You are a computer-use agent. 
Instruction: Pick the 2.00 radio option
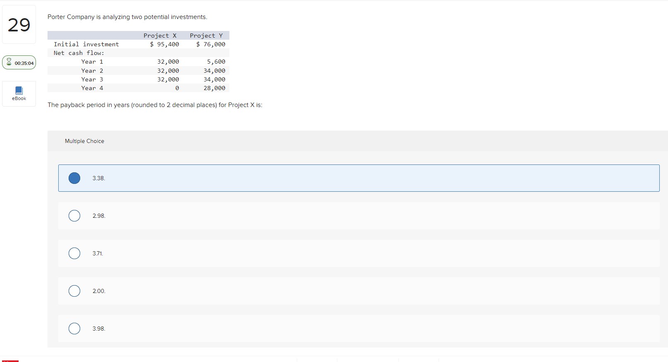[x=74, y=291]
